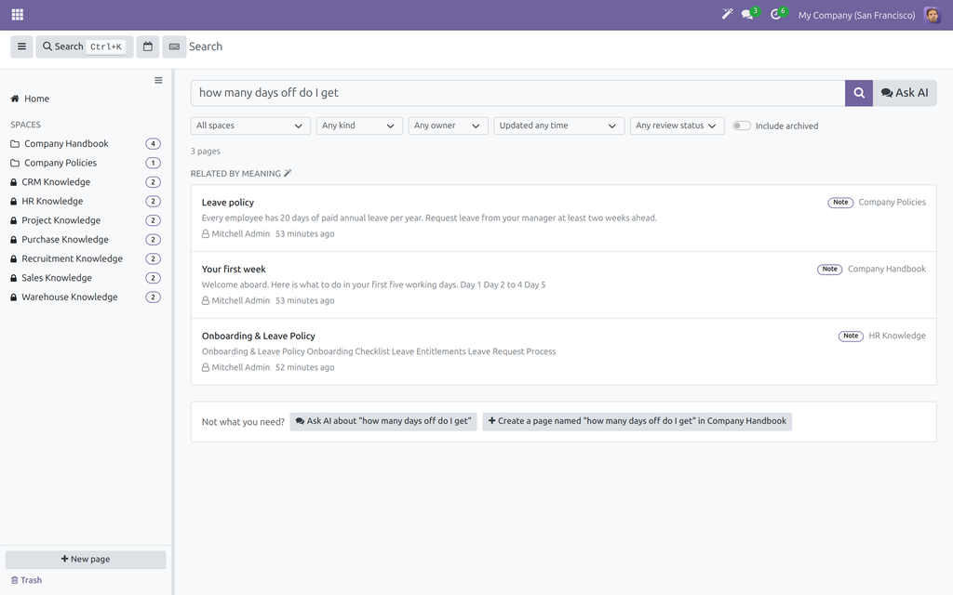Expand the All spaces dropdown
The image size is (953, 595).
pos(250,126)
